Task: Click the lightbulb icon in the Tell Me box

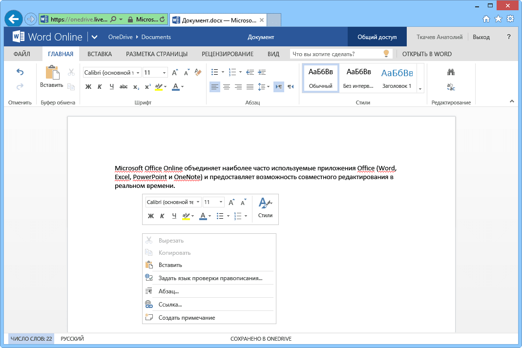Action: click(386, 54)
